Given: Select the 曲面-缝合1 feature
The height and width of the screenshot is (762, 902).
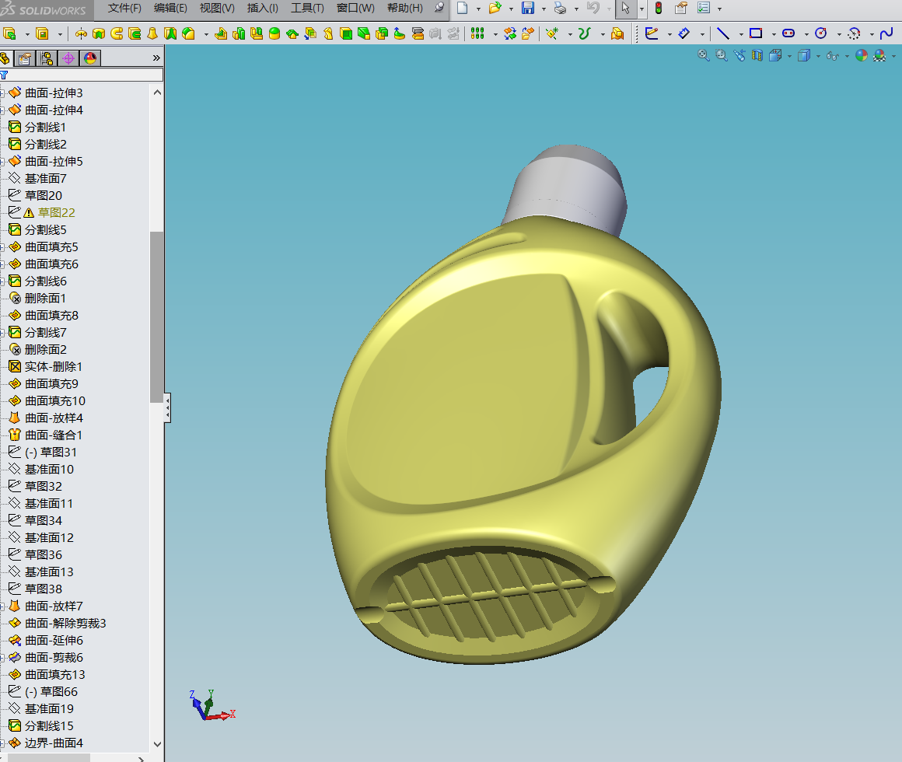Looking at the screenshot, I should (54, 435).
